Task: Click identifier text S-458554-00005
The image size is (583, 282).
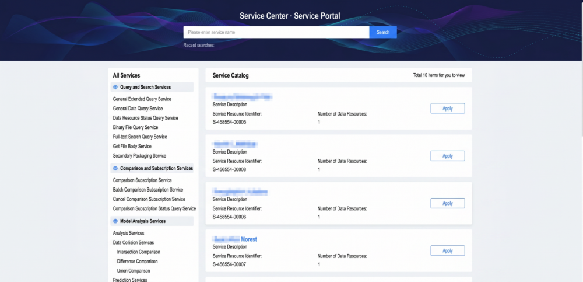Action: (229, 122)
